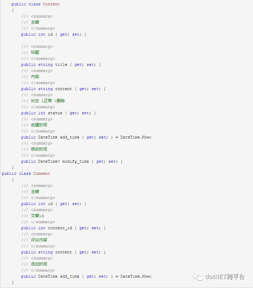
Task: Click the "public class Comment" declaration line
Action: pos(26,173)
